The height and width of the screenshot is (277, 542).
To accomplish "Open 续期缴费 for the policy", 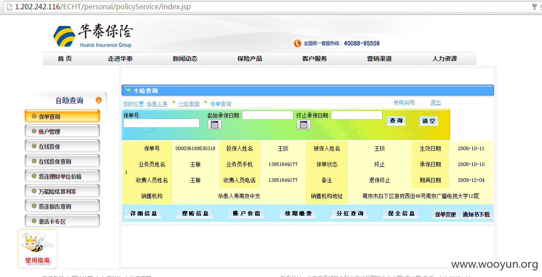I will 298,214.
